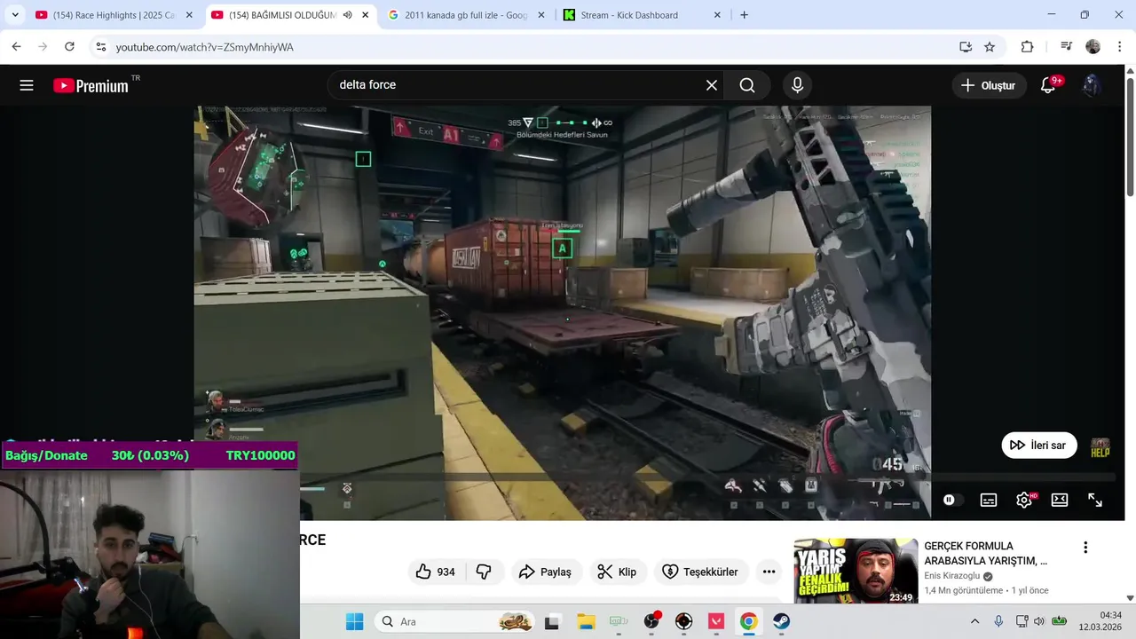Send thanks via Teşekkürler button
Screen dimensions: 1136x639
click(701, 572)
